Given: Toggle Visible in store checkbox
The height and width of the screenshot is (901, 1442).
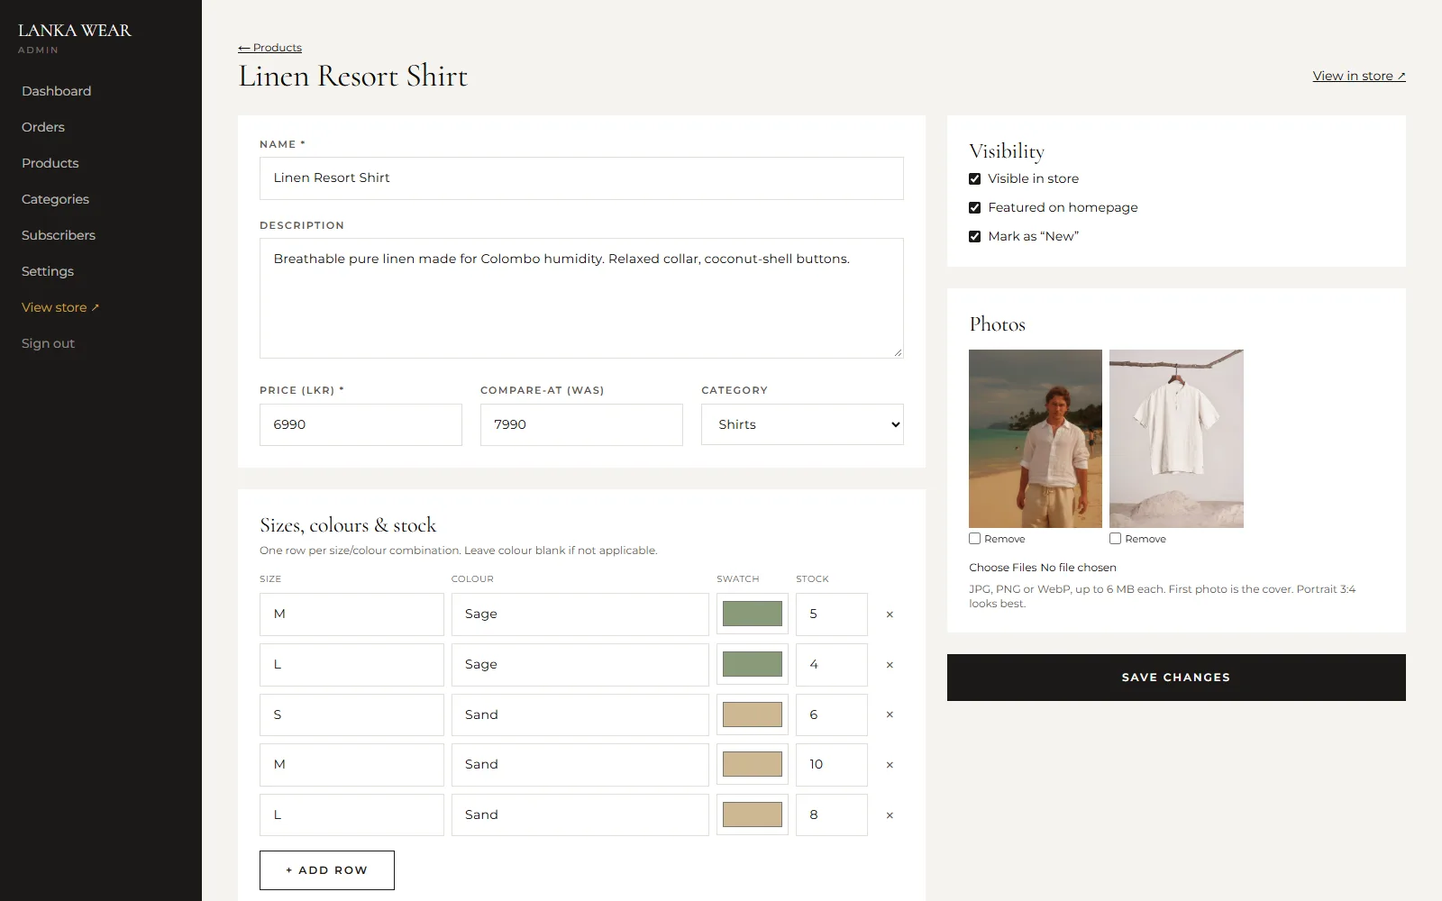Looking at the screenshot, I should tap(974, 178).
